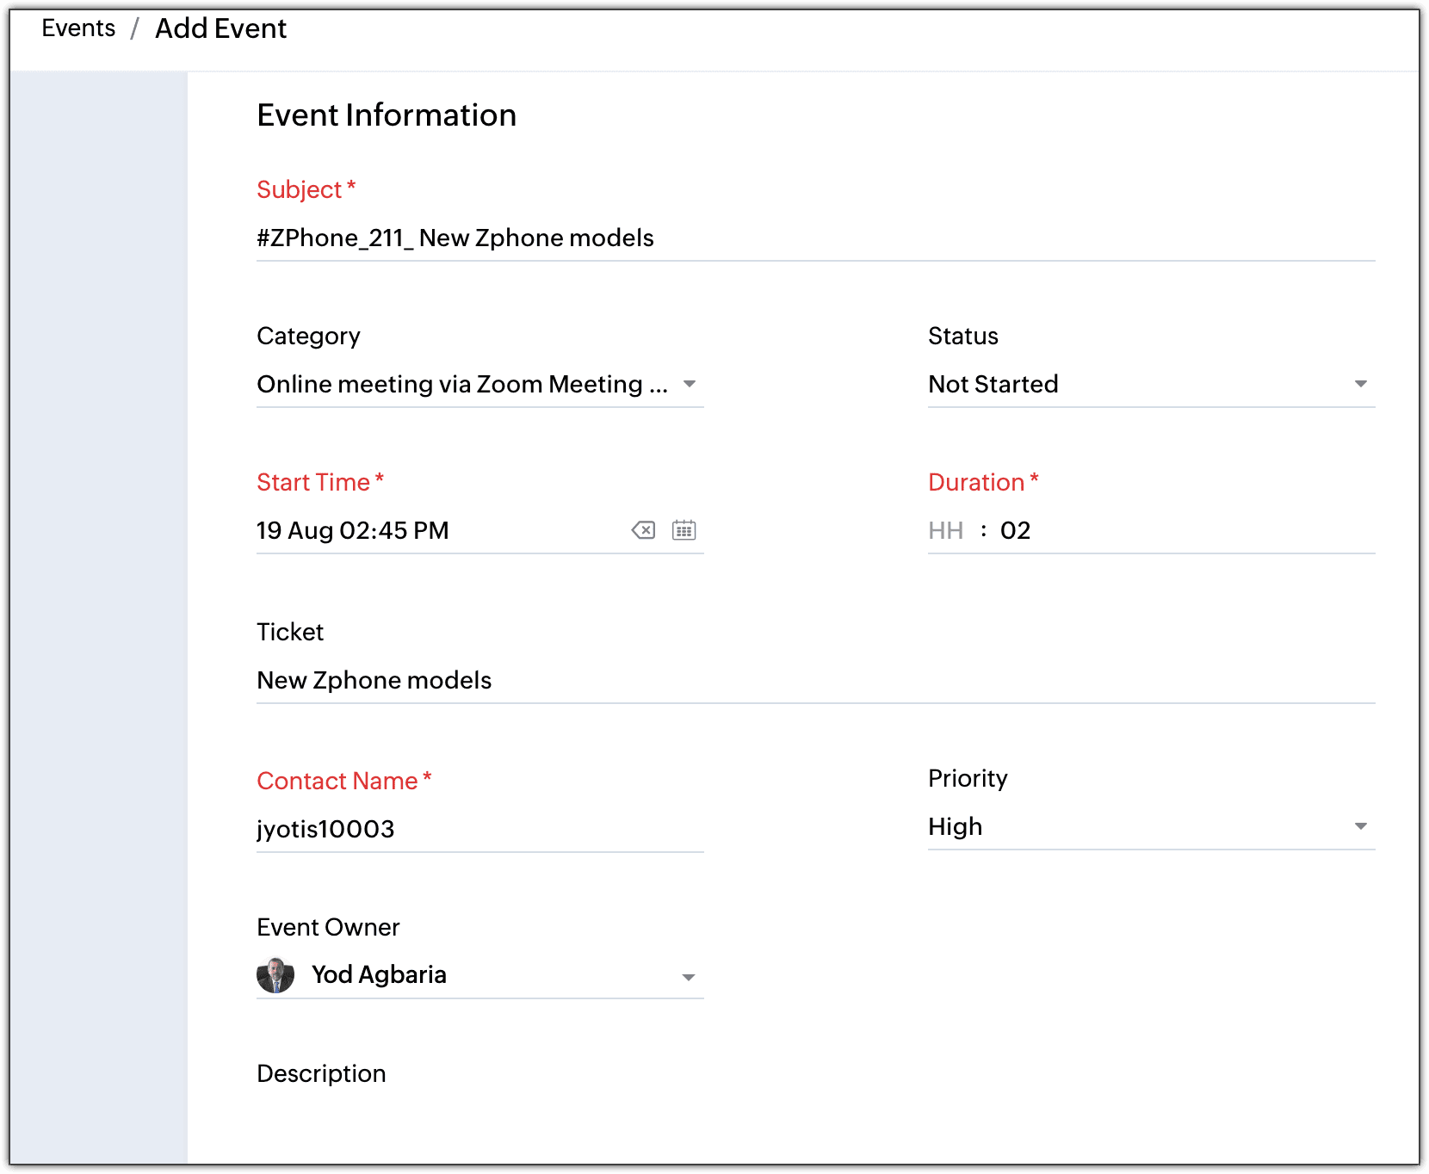1429x1174 pixels.
Task: Focus the Duration hours HH field
Action: coord(946,530)
